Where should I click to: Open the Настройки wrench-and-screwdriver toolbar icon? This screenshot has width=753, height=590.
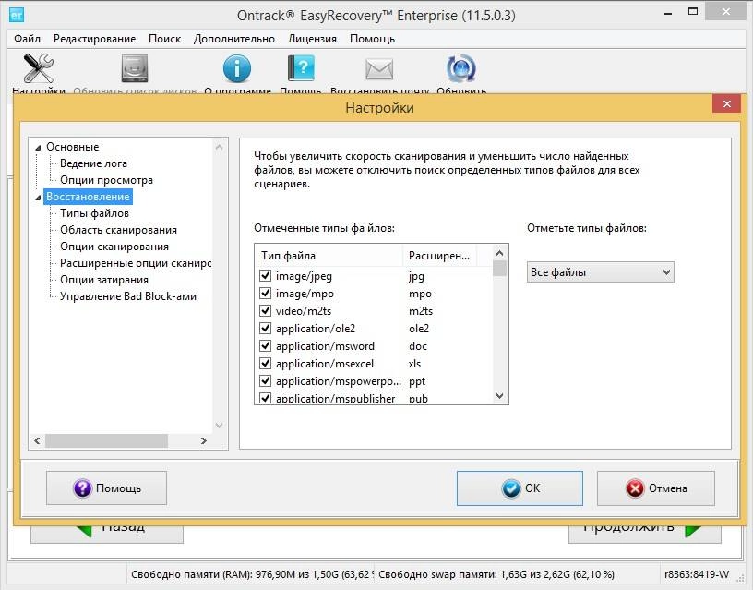(39, 68)
